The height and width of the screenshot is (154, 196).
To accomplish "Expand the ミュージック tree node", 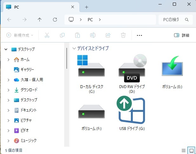I will tap(8, 141).
